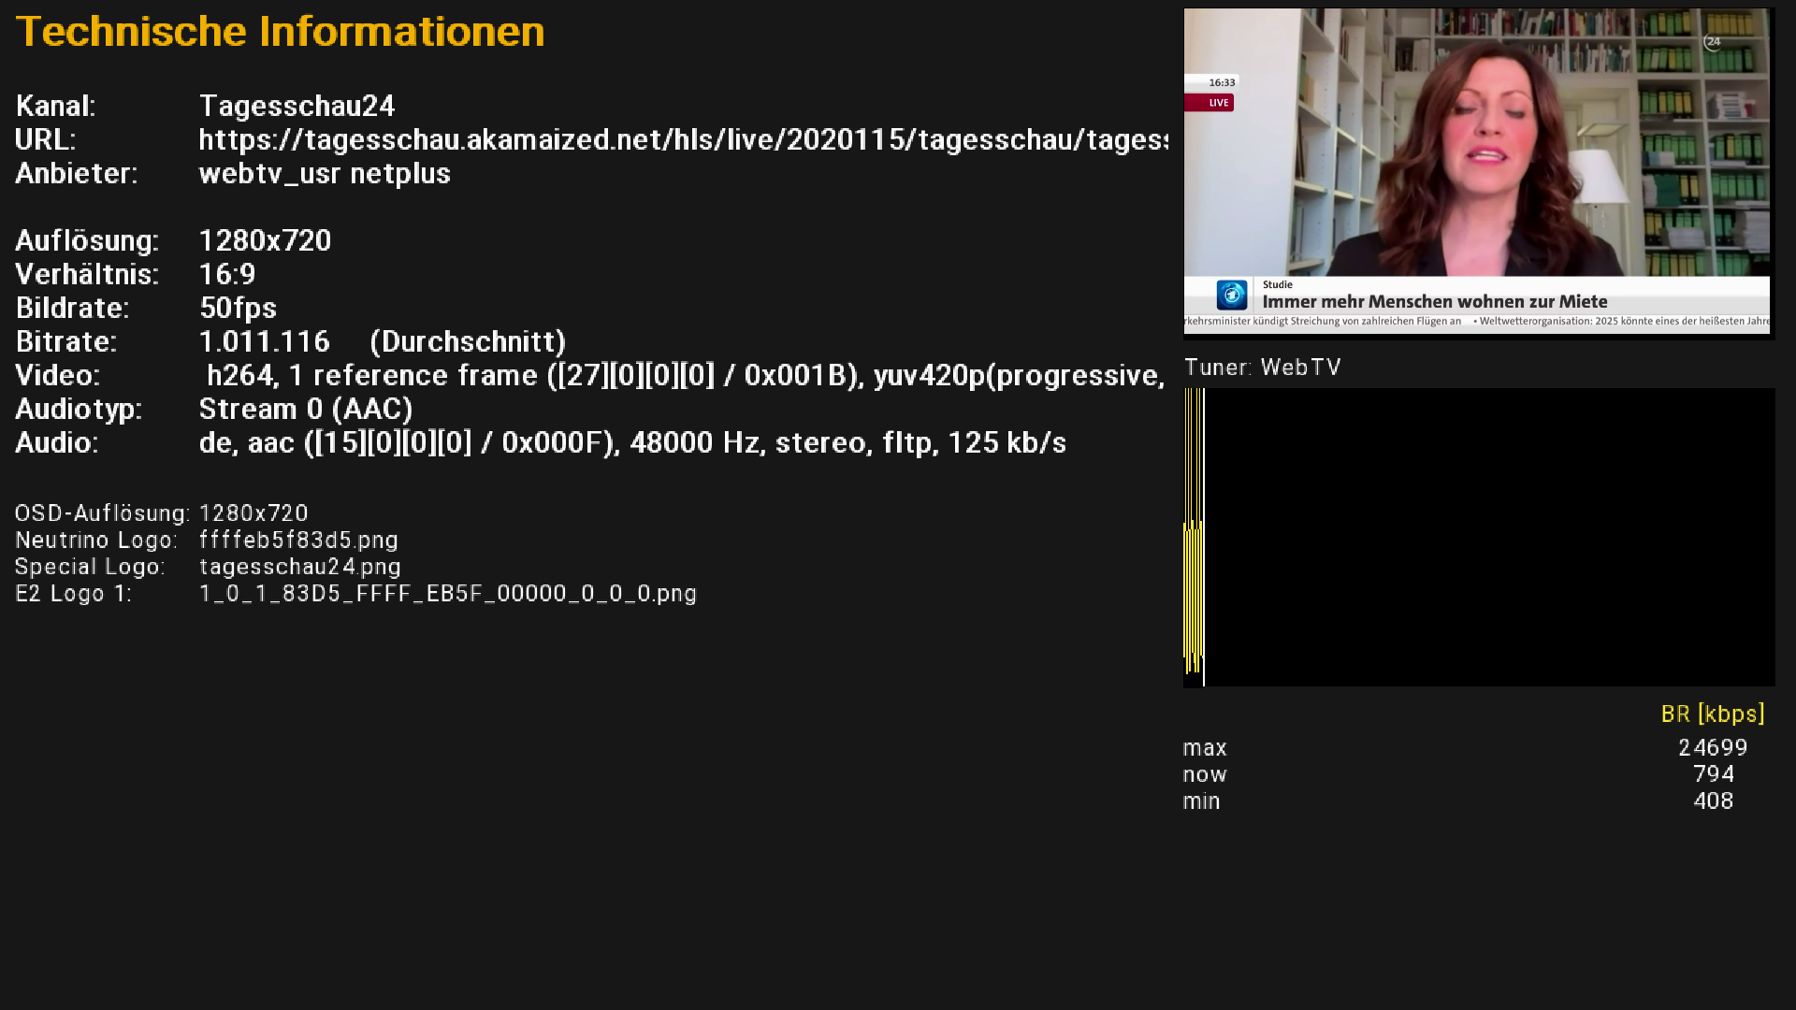
Task: Click the Tagesschau24 channel name
Action: pos(297,107)
